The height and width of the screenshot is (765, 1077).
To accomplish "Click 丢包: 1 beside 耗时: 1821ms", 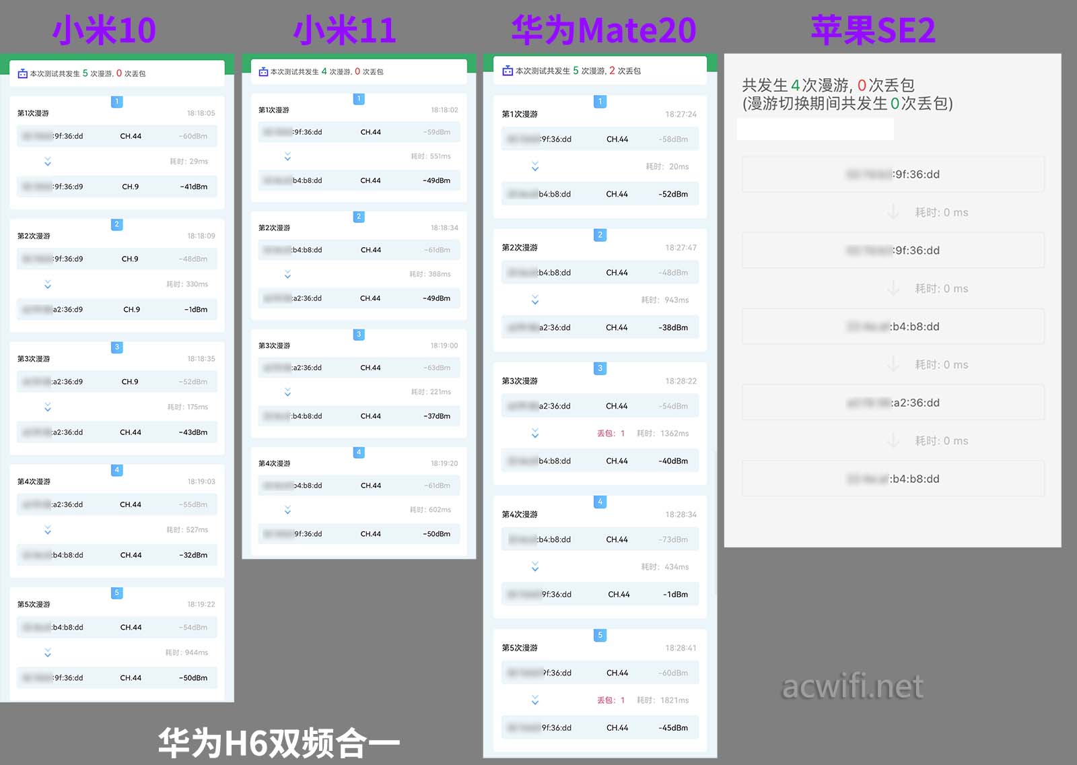I will [x=611, y=700].
